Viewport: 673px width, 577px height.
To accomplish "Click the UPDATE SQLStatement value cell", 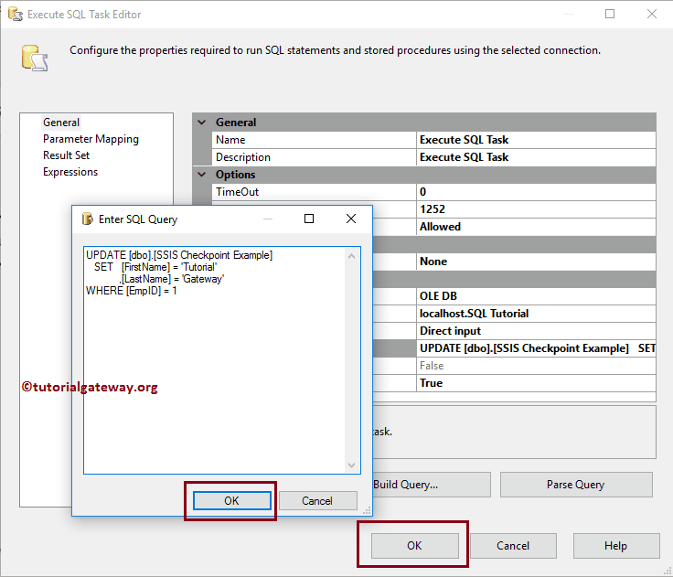I will coord(536,348).
